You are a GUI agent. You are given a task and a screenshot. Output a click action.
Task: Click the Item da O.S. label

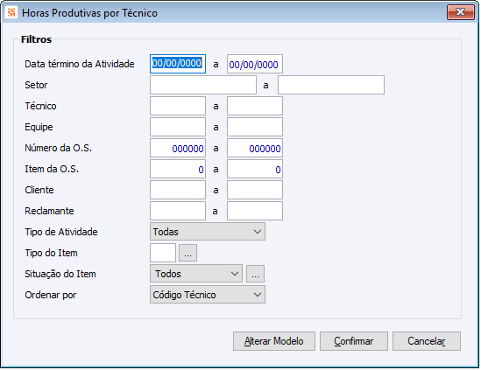click(x=52, y=169)
